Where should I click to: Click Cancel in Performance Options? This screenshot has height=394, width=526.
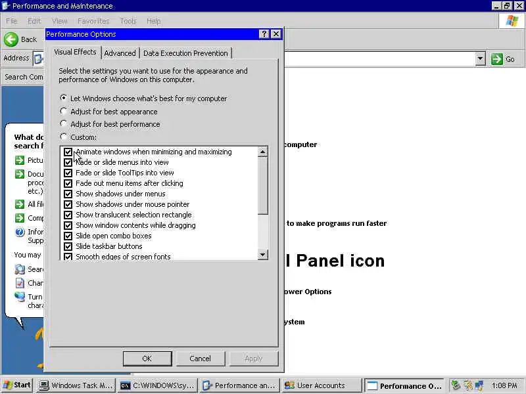tap(201, 359)
